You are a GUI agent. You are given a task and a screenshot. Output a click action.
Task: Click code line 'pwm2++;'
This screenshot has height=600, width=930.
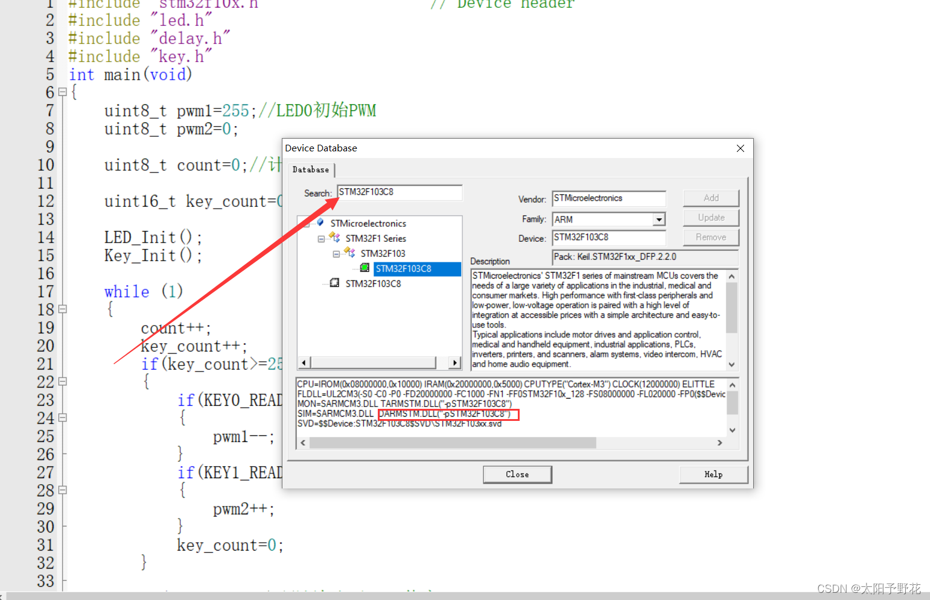[244, 508]
